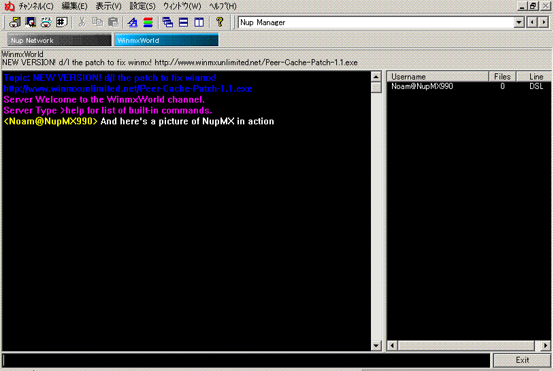Click the yellow note face toolbar icon

click(15, 22)
